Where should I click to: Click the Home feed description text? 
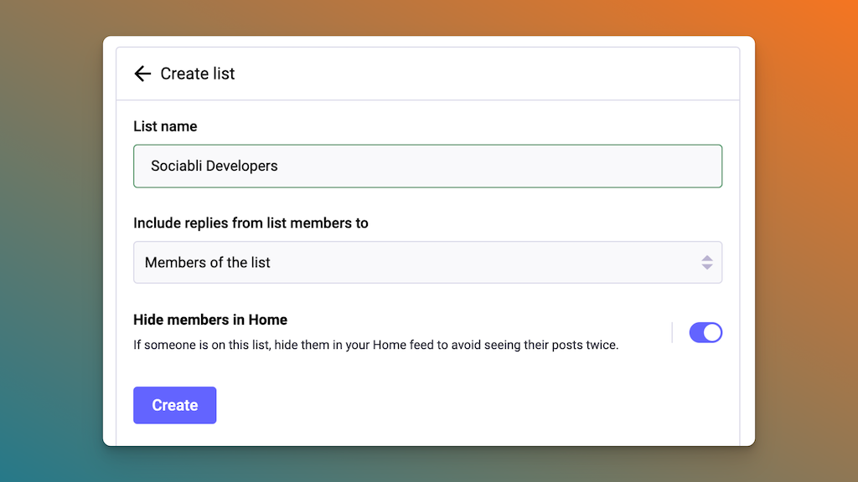click(375, 345)
